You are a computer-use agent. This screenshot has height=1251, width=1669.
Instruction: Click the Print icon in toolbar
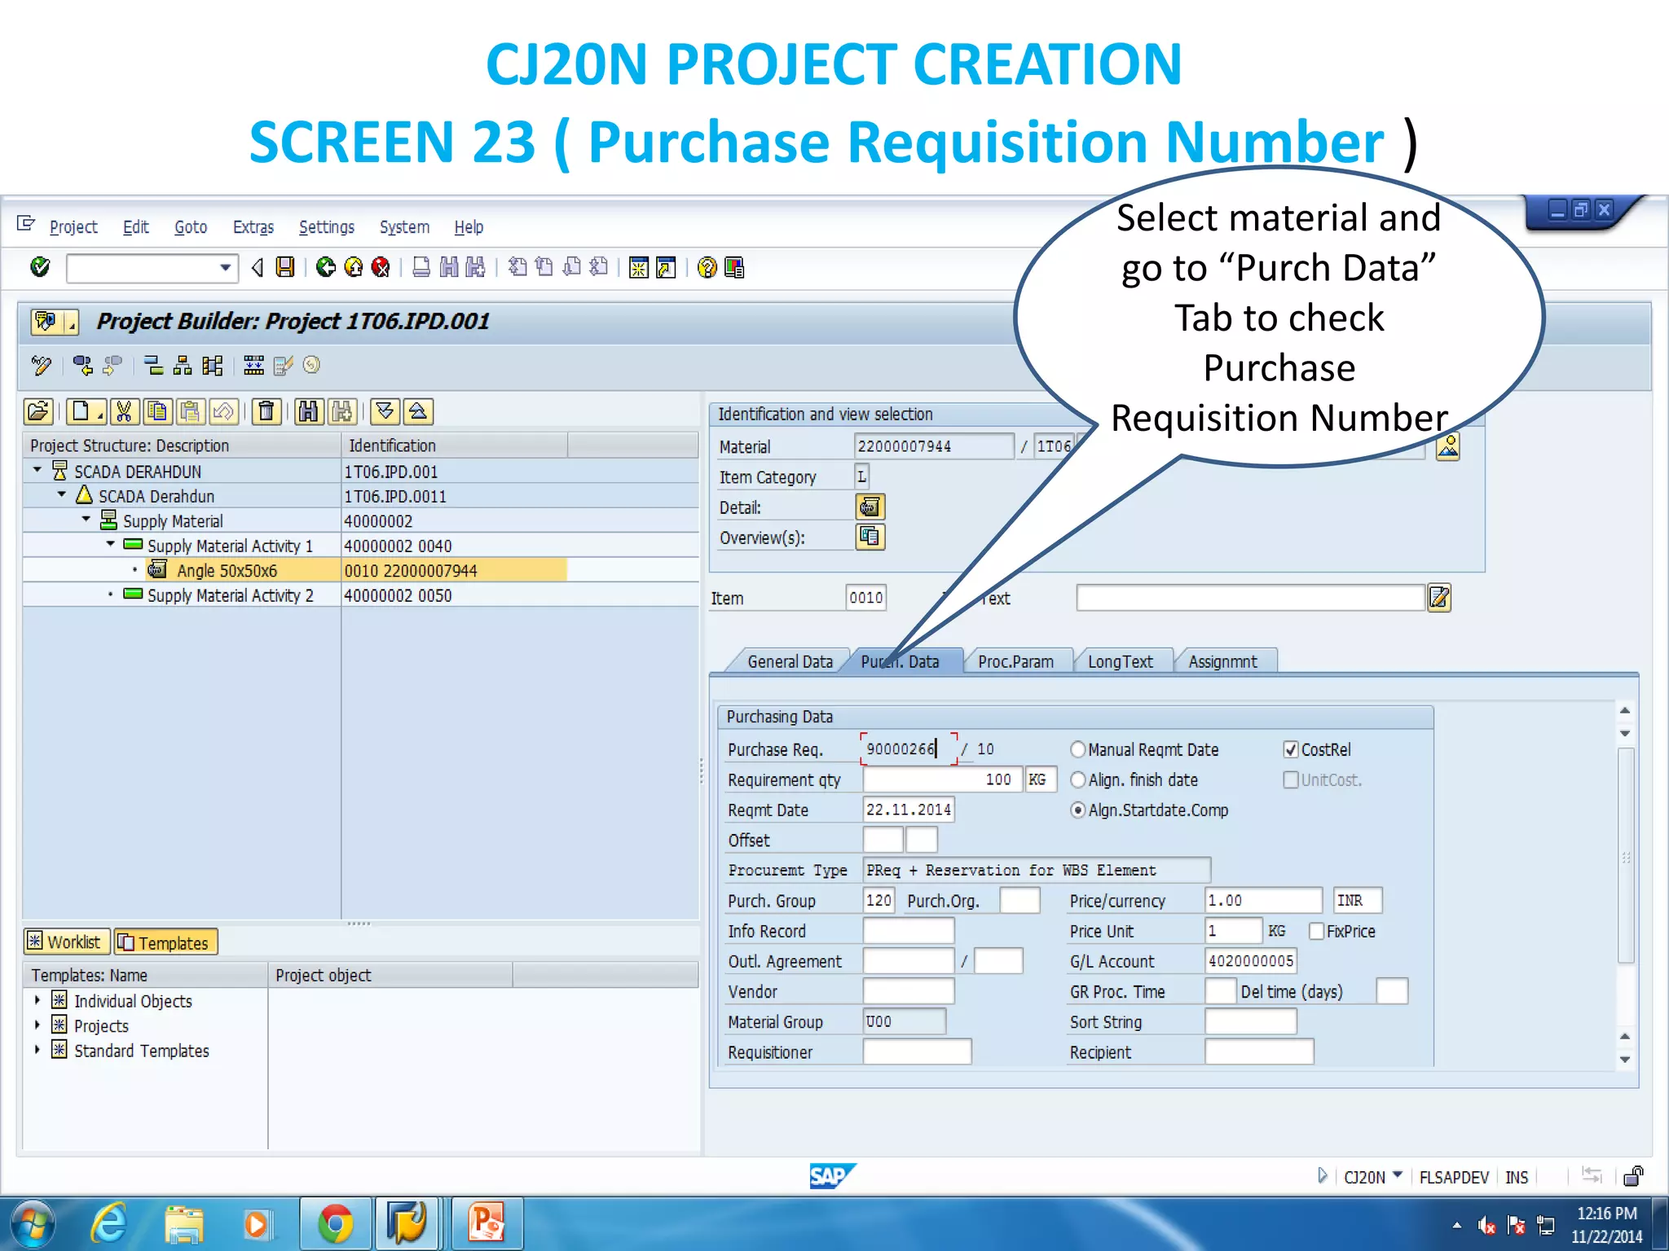pos(421,267)
